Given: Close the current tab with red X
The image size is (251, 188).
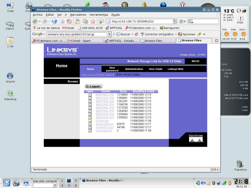Looking at the screenshot, I should [216, 41].
